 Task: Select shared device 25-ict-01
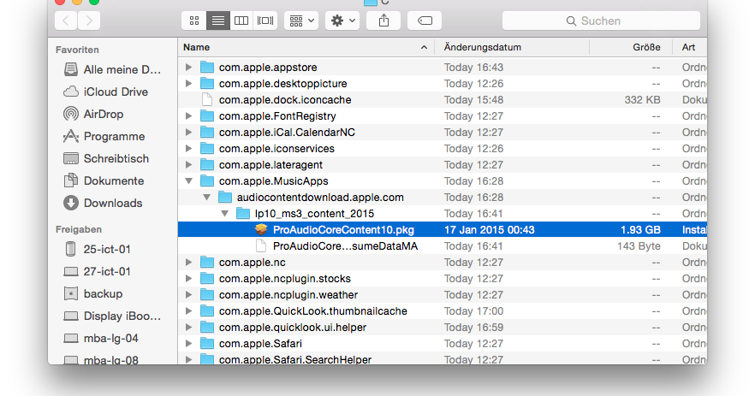pyautogui.click(x=98, y=249)
